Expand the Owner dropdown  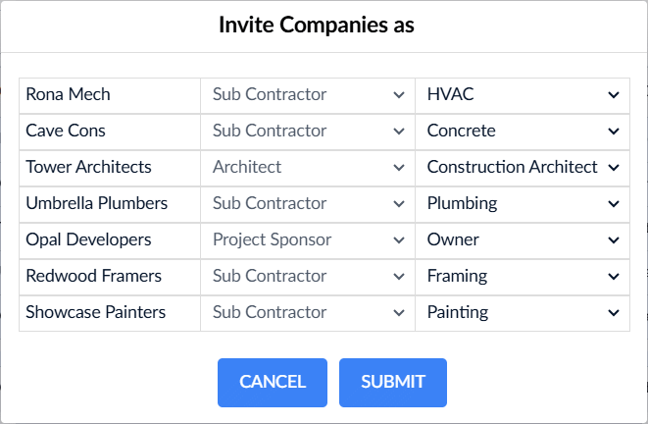pyautogui.click(x=523, y=240)
